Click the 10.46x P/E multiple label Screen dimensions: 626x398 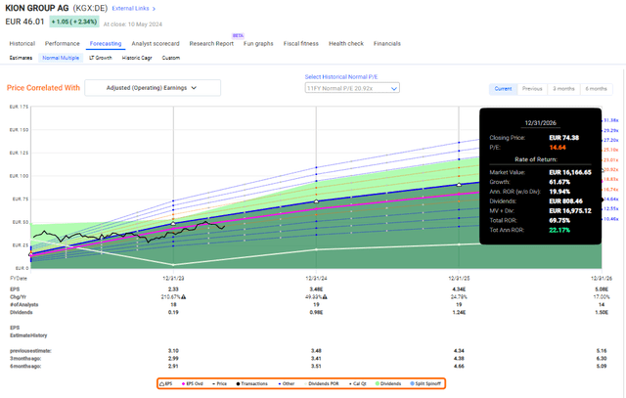pyautogui.click(x=610, y=219)
